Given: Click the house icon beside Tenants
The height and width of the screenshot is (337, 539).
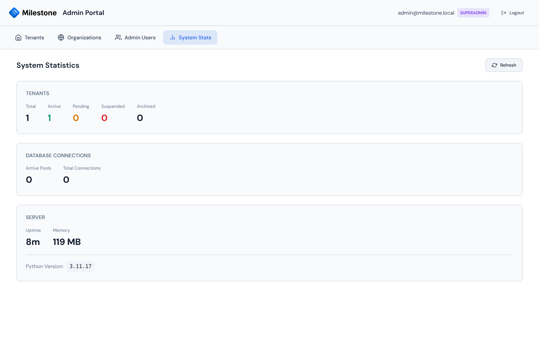Looking at the screenshot, I should click(x=18, y=37).
